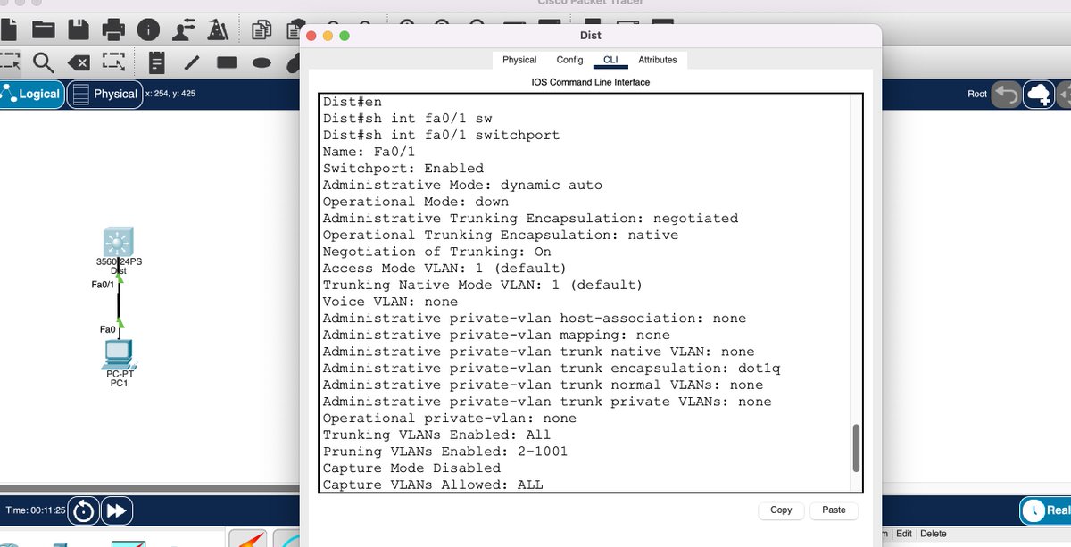This screenshot has width=1071, height=547.
Task: Click the Edit scenario button
Action: [904, 534]
